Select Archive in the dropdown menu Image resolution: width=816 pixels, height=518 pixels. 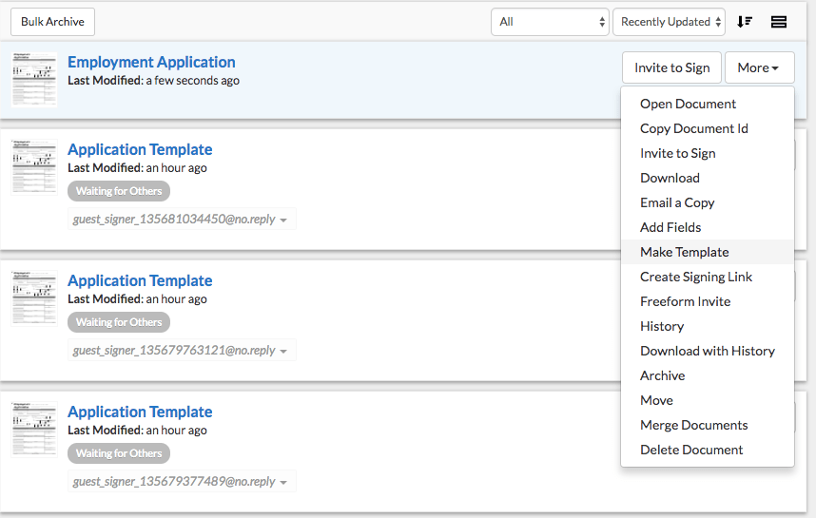[x=708, y=375]
